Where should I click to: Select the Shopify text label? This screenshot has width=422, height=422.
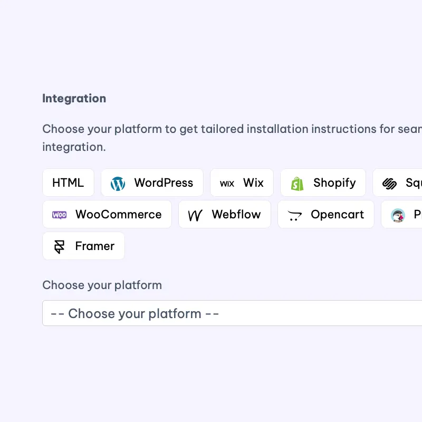(334, 183)
